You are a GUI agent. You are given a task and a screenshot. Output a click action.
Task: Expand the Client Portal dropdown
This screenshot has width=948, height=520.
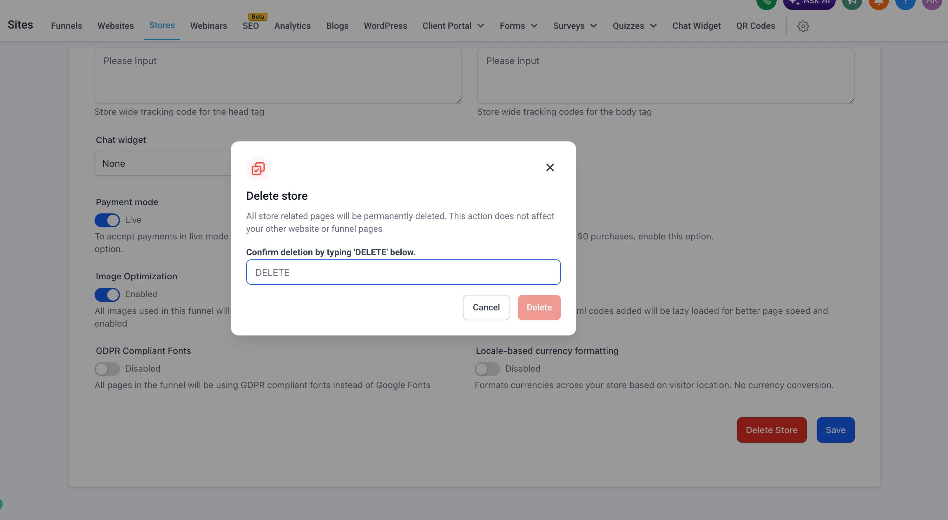click(453, 26)
